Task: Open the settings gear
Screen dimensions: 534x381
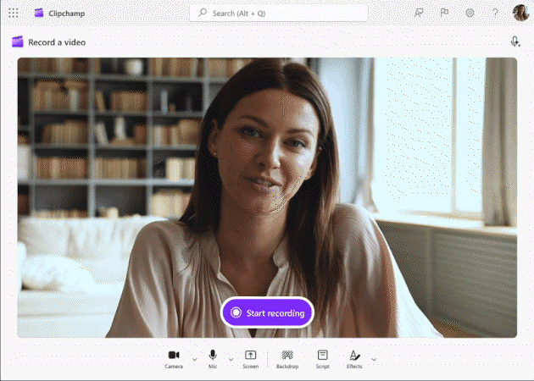Action: (470, 13)
